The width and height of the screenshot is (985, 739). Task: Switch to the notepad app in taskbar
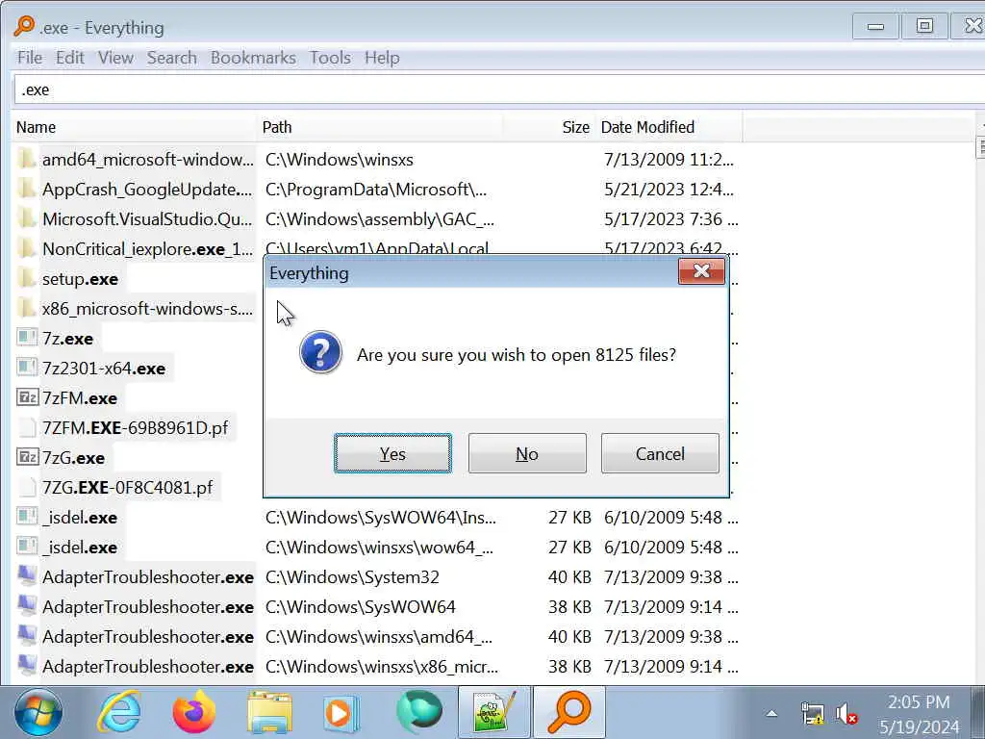click(495, 711)
